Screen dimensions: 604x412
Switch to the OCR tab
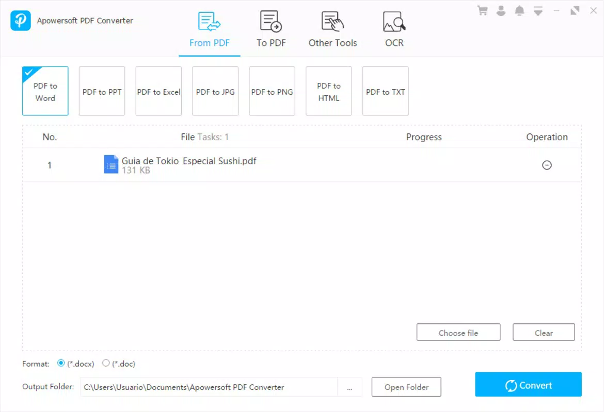[394, 29]
